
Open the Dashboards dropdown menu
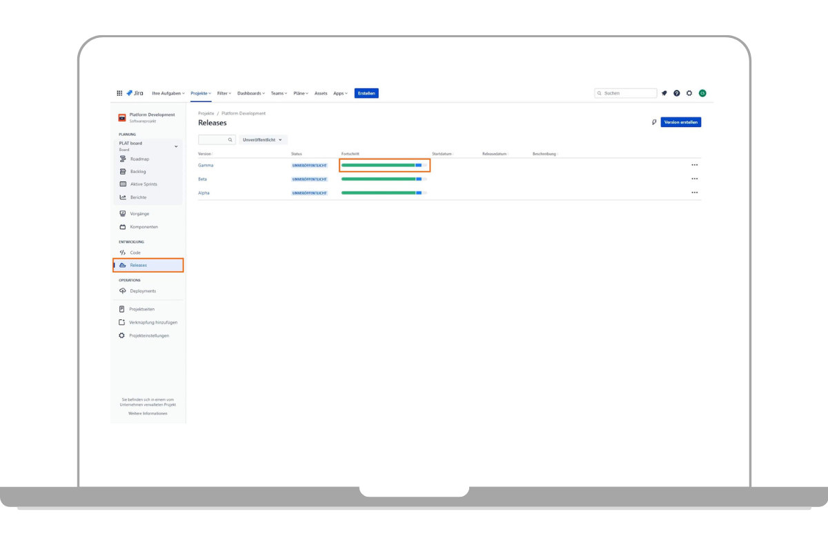250,93
